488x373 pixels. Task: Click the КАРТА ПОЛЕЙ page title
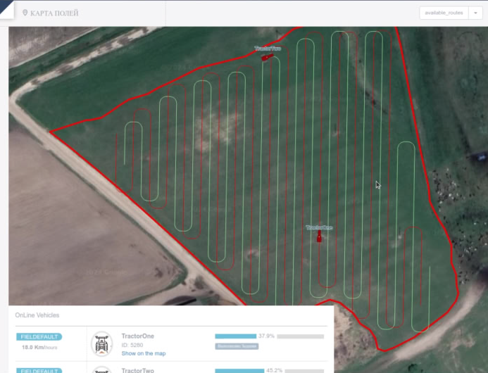(x=54, y=13)
